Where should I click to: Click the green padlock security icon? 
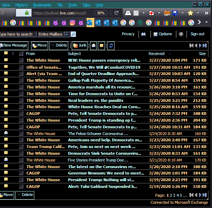click(x=27, y=13)
